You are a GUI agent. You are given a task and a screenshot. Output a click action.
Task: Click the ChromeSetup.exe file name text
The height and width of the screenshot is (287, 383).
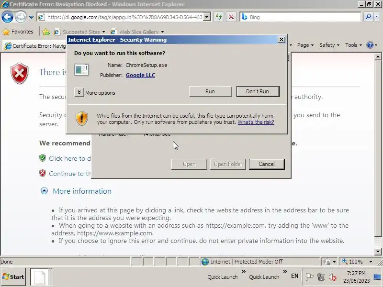146,65
